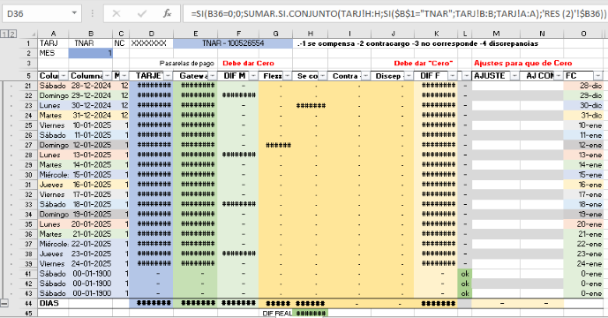Click the green DIF REAL value cell
This screenshot has width=608, height=318.
click(311, 314)
